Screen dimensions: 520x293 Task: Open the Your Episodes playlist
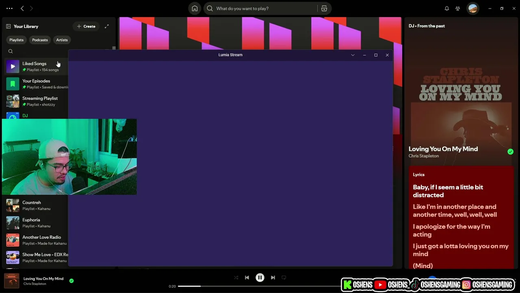click(x=37, y=84)
